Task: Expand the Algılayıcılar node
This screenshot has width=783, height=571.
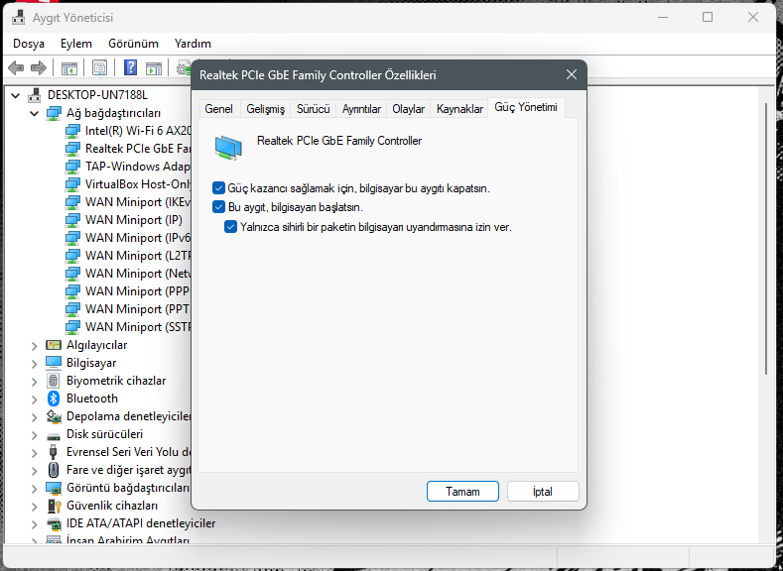Action: [x=34, y=346]
